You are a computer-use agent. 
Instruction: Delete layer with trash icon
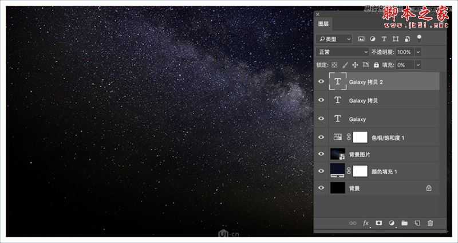[x=431, y=223]
